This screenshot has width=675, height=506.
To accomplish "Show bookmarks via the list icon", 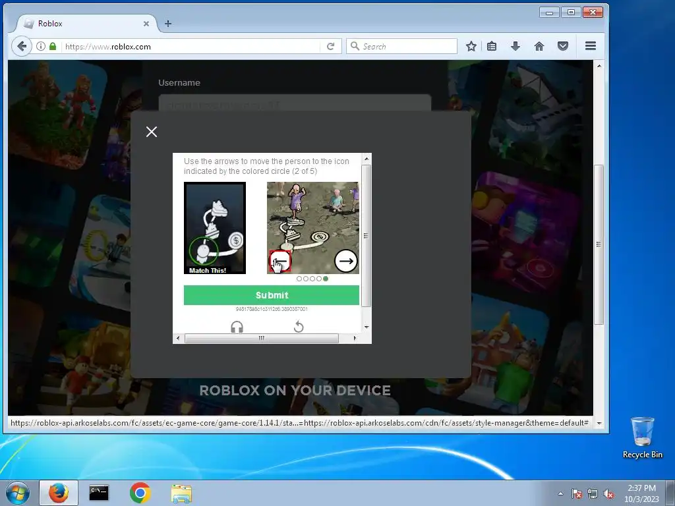I will 492,47.
